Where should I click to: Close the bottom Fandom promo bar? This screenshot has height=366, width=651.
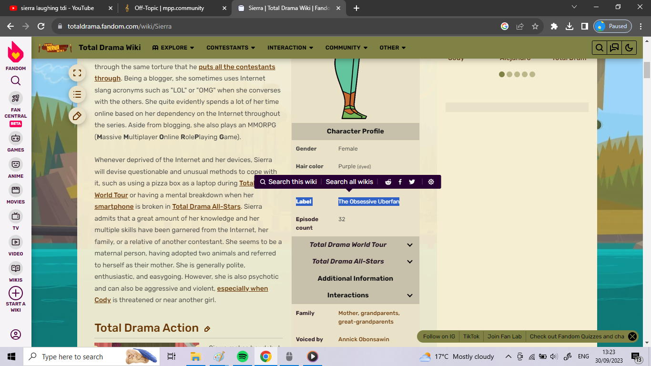(632, 336)
